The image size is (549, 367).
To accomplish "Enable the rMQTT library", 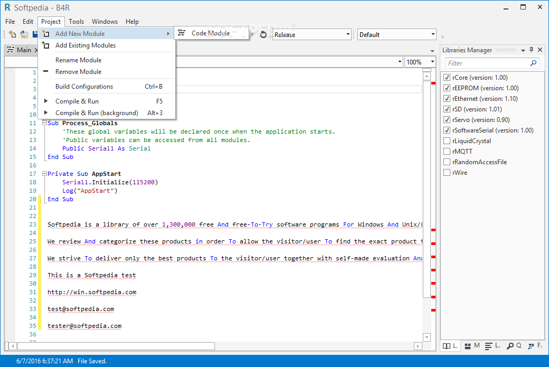I will [447, 151].
